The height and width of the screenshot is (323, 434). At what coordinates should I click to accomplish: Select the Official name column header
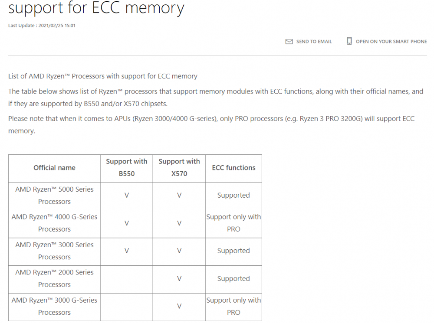[x=54, y=168]
